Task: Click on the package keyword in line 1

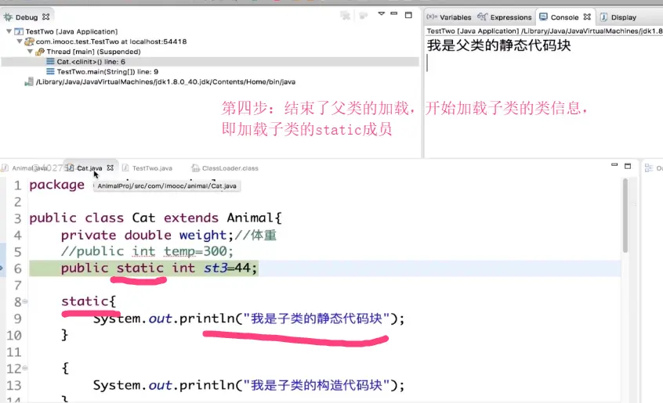Action: point(56,185)
